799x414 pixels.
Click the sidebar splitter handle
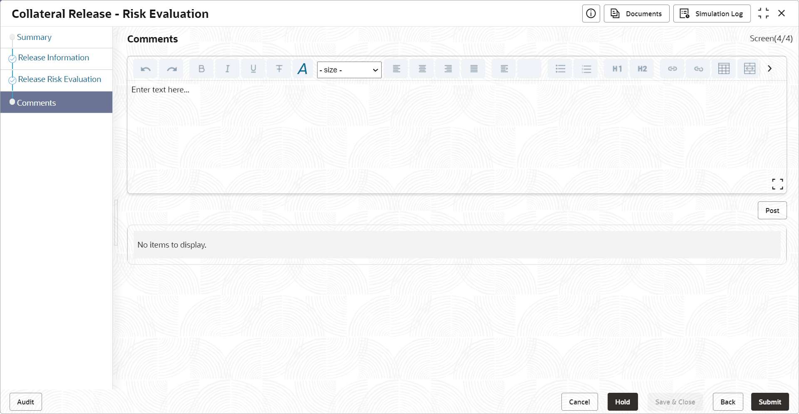116,223
